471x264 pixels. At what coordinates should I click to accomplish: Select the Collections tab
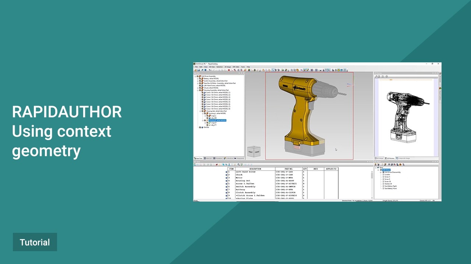(x=228, y=158)
